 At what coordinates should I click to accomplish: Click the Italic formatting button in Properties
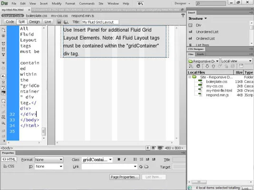pyautogui.click(x=125, y=160)
